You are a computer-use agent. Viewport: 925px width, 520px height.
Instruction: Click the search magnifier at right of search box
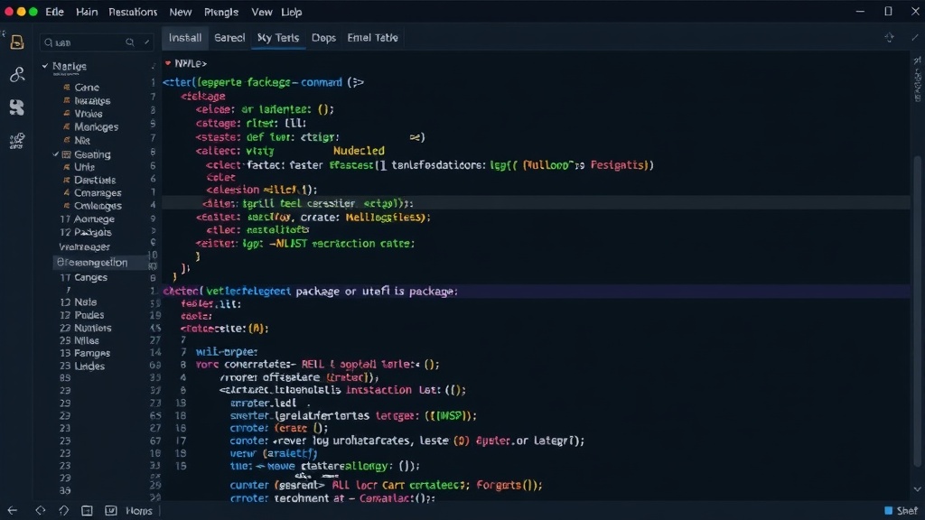coord(130,42)
